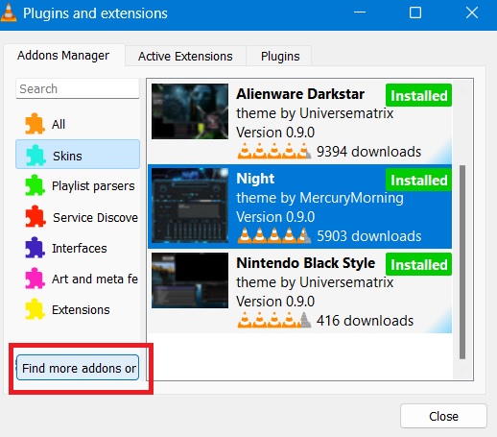Click the rating cones for Night theme
The width and height of the screenshot is (497, 437).
coord(274,235)
